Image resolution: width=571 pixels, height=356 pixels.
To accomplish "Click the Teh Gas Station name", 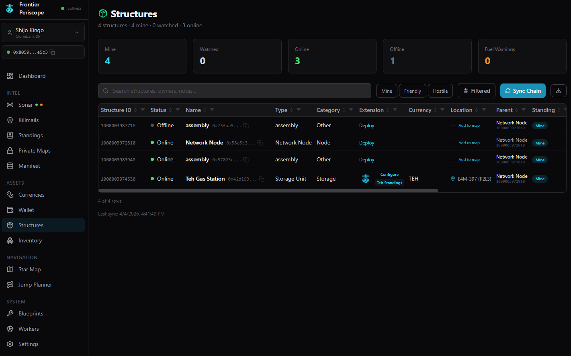I will tap(205, 179).
